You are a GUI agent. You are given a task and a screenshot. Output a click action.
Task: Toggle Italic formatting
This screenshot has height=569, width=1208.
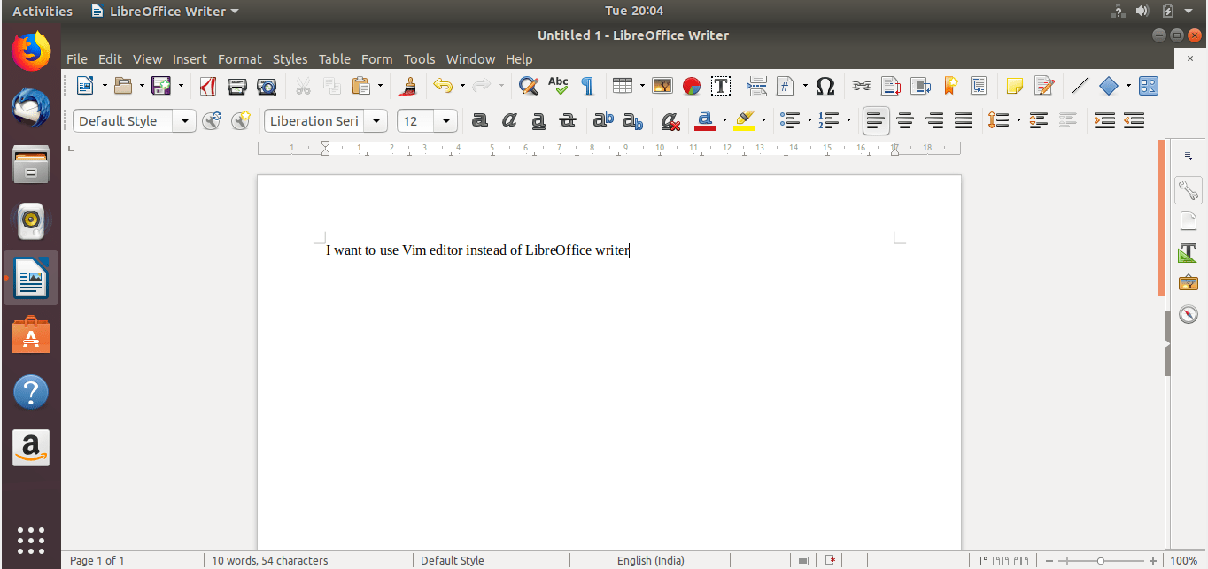pos(509,120)
